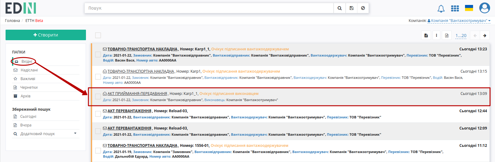Screen dimensions: 495x162
Task: Click envelope icon of 1556-01 ТТН row
Action: point(105,146)
